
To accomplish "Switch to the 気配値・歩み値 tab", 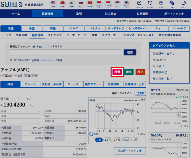I will [52, 84].
